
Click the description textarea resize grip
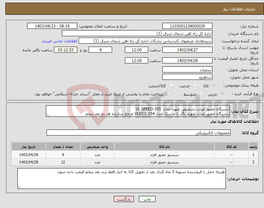[48, 115]
